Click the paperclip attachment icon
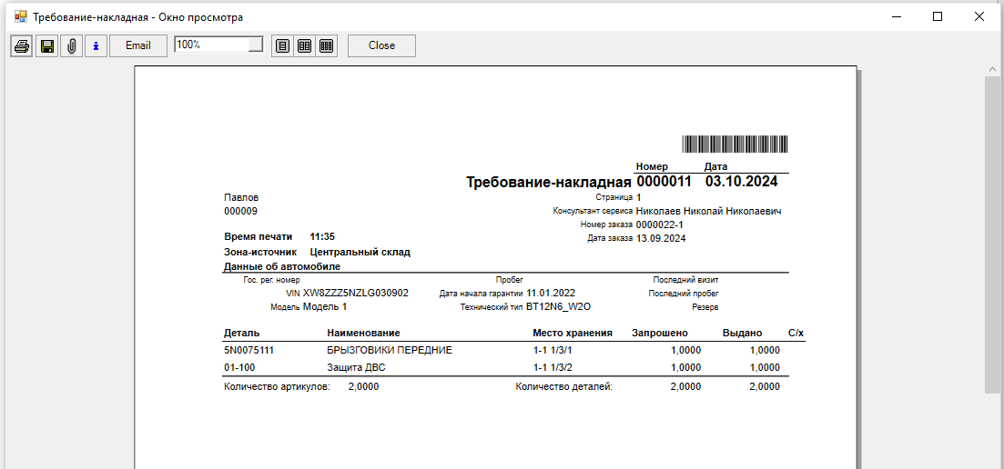 pos(71,45)
